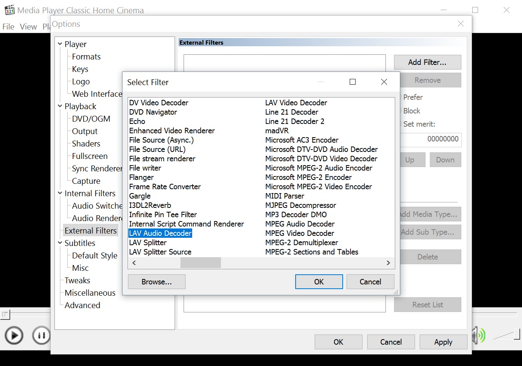This screenshot has height=366, width=522.
Task: Click the Remove filter button
Action: [430, 80]
